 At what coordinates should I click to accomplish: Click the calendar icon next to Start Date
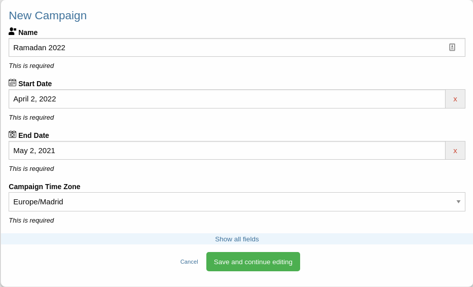[12, 82]
